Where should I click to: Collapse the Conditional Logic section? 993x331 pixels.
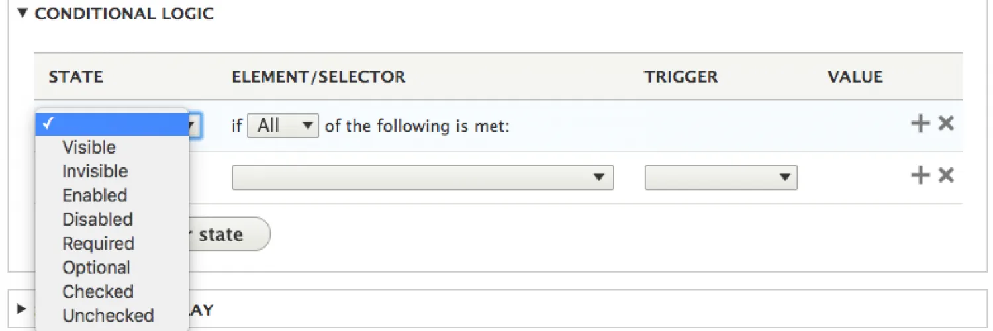(23, 13)
